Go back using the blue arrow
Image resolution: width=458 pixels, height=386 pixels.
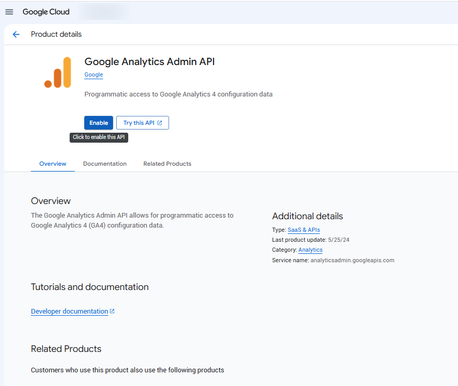tap(16, 35)
